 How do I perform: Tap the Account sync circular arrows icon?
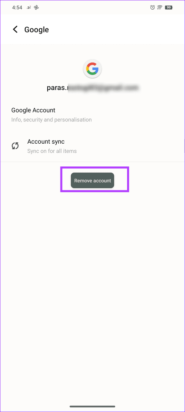[x=15, y=146]
